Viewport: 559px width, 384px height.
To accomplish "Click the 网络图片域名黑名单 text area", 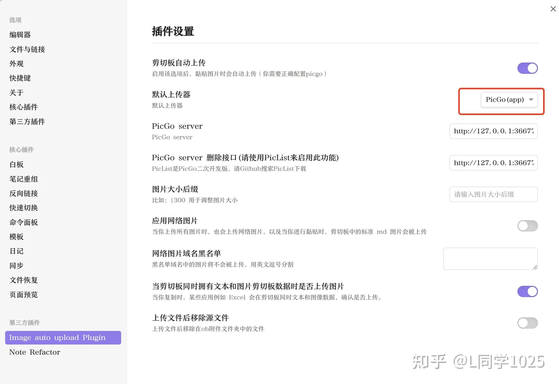I will pos(490,259).
